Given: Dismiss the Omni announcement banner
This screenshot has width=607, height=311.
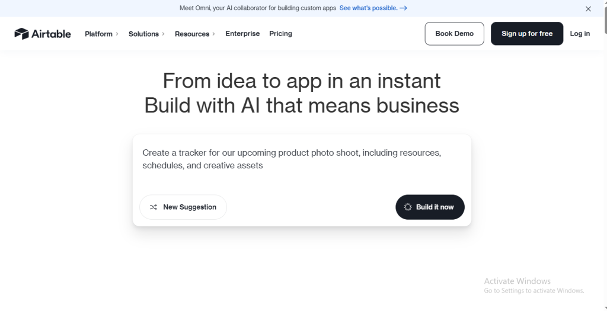Looking at the screenshot, I should 588,9.
